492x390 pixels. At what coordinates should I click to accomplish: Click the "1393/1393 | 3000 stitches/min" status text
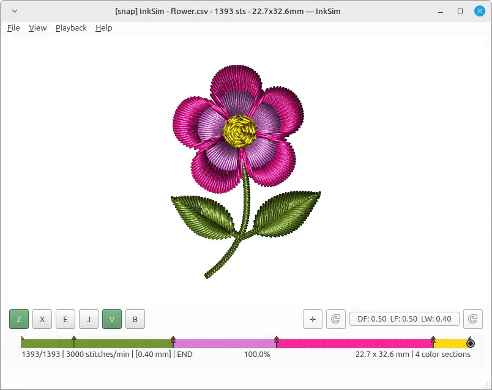click(x=75, y=355)
